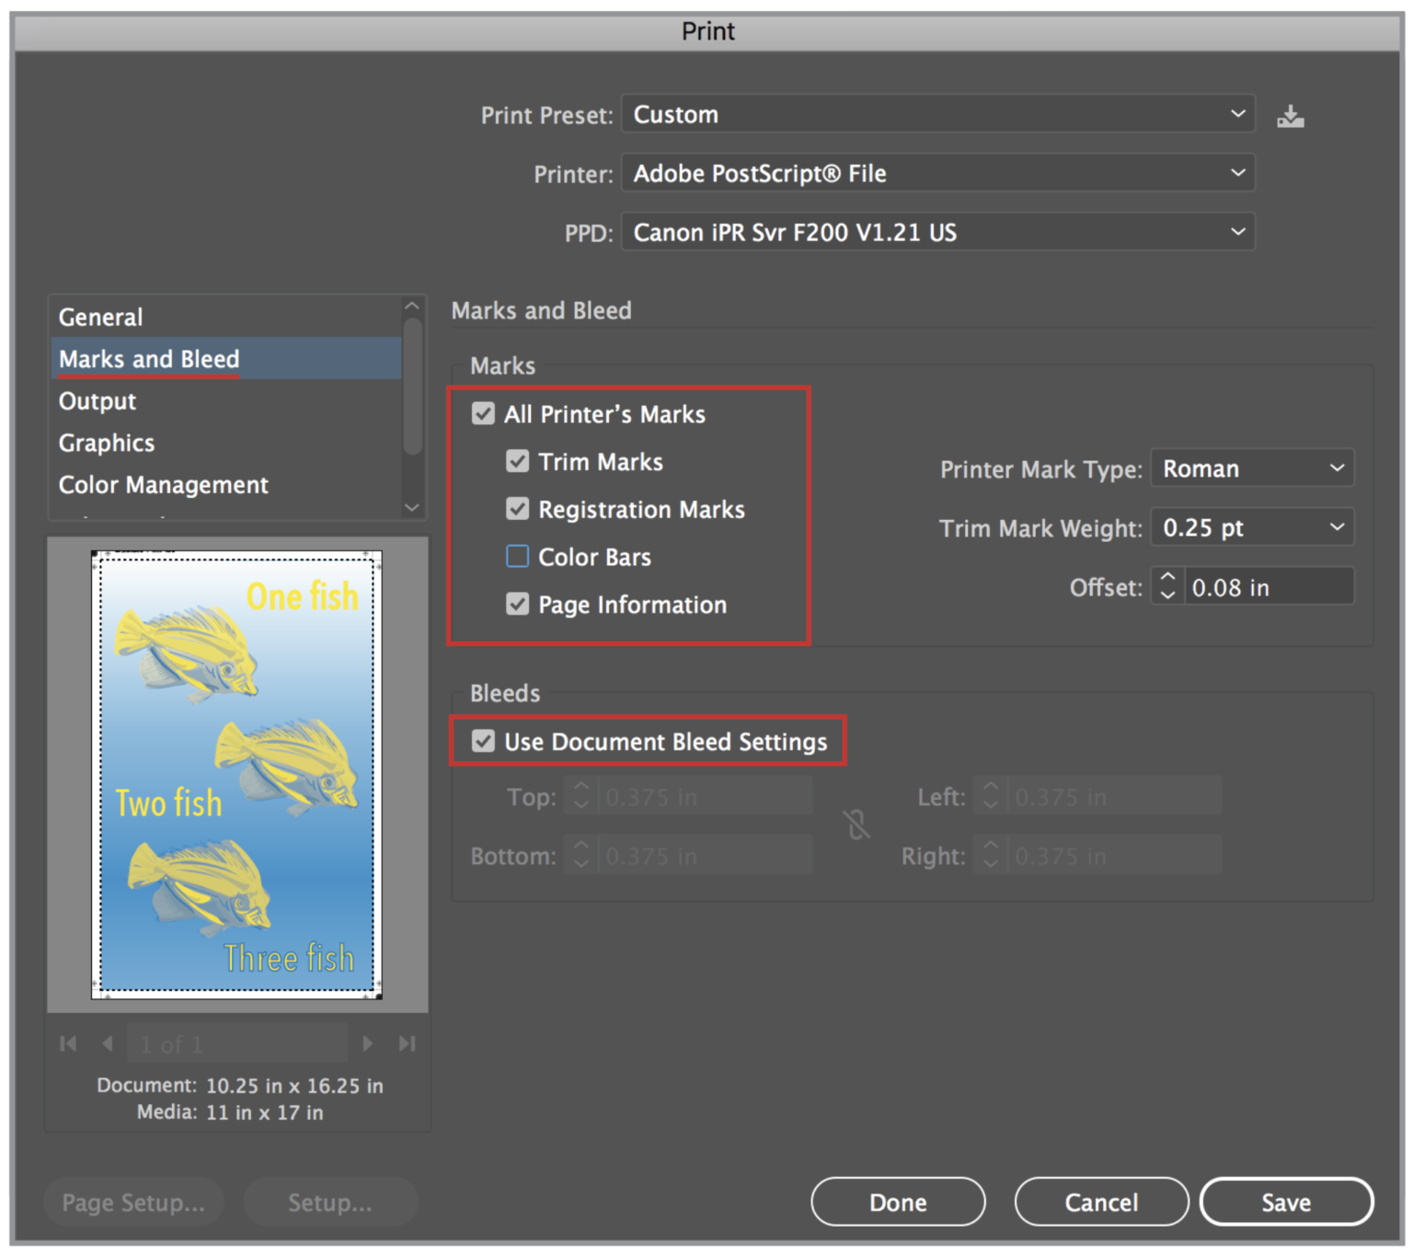Click the previous page arrow under the preview
The width and height of the screenshot is (1413, 1258).
coord(108,1043)
